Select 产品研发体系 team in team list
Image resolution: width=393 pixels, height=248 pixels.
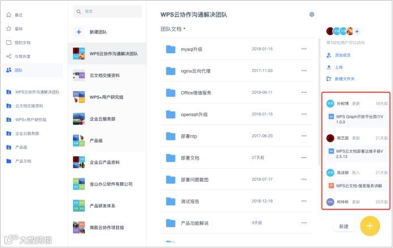[107, 206]
